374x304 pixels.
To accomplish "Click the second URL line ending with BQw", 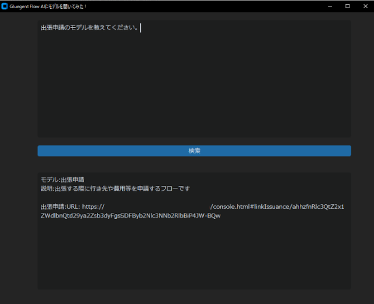I will tap(130, 216).
